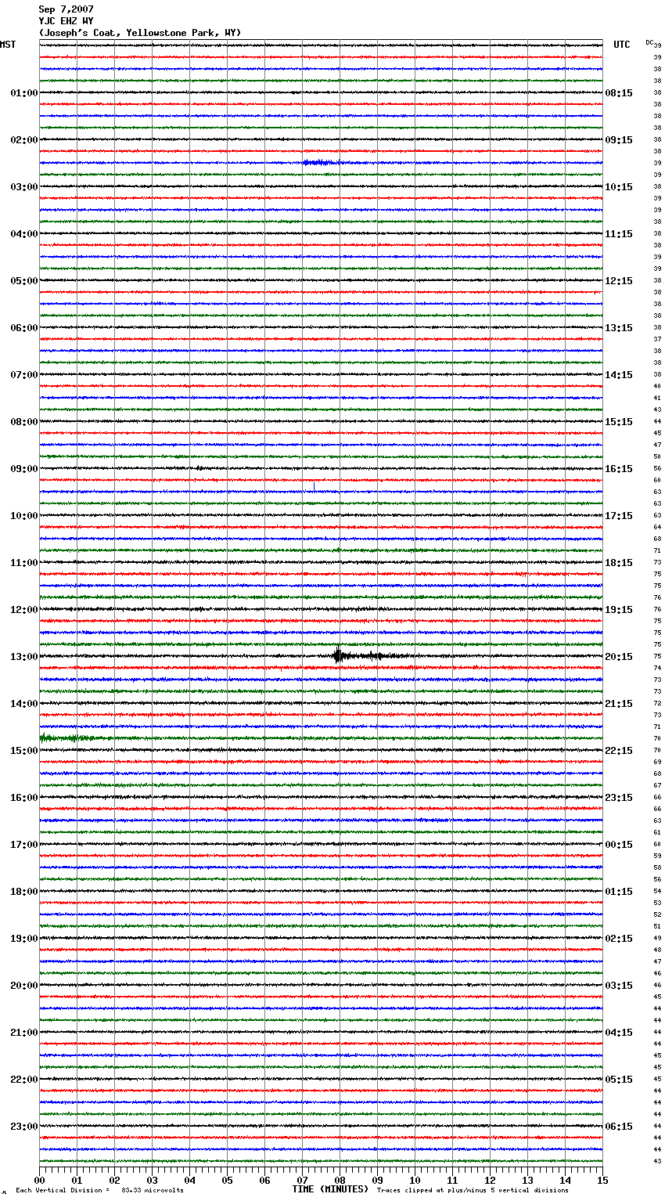The height and width of the screenshot is (1201, 665).
Task: Select the 20:00 MST row label
Action: tap(24, 986)
